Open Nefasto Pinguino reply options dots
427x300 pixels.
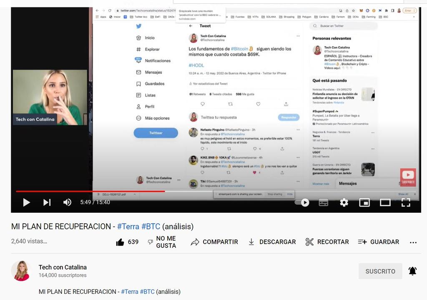click(x=298, y=130)
